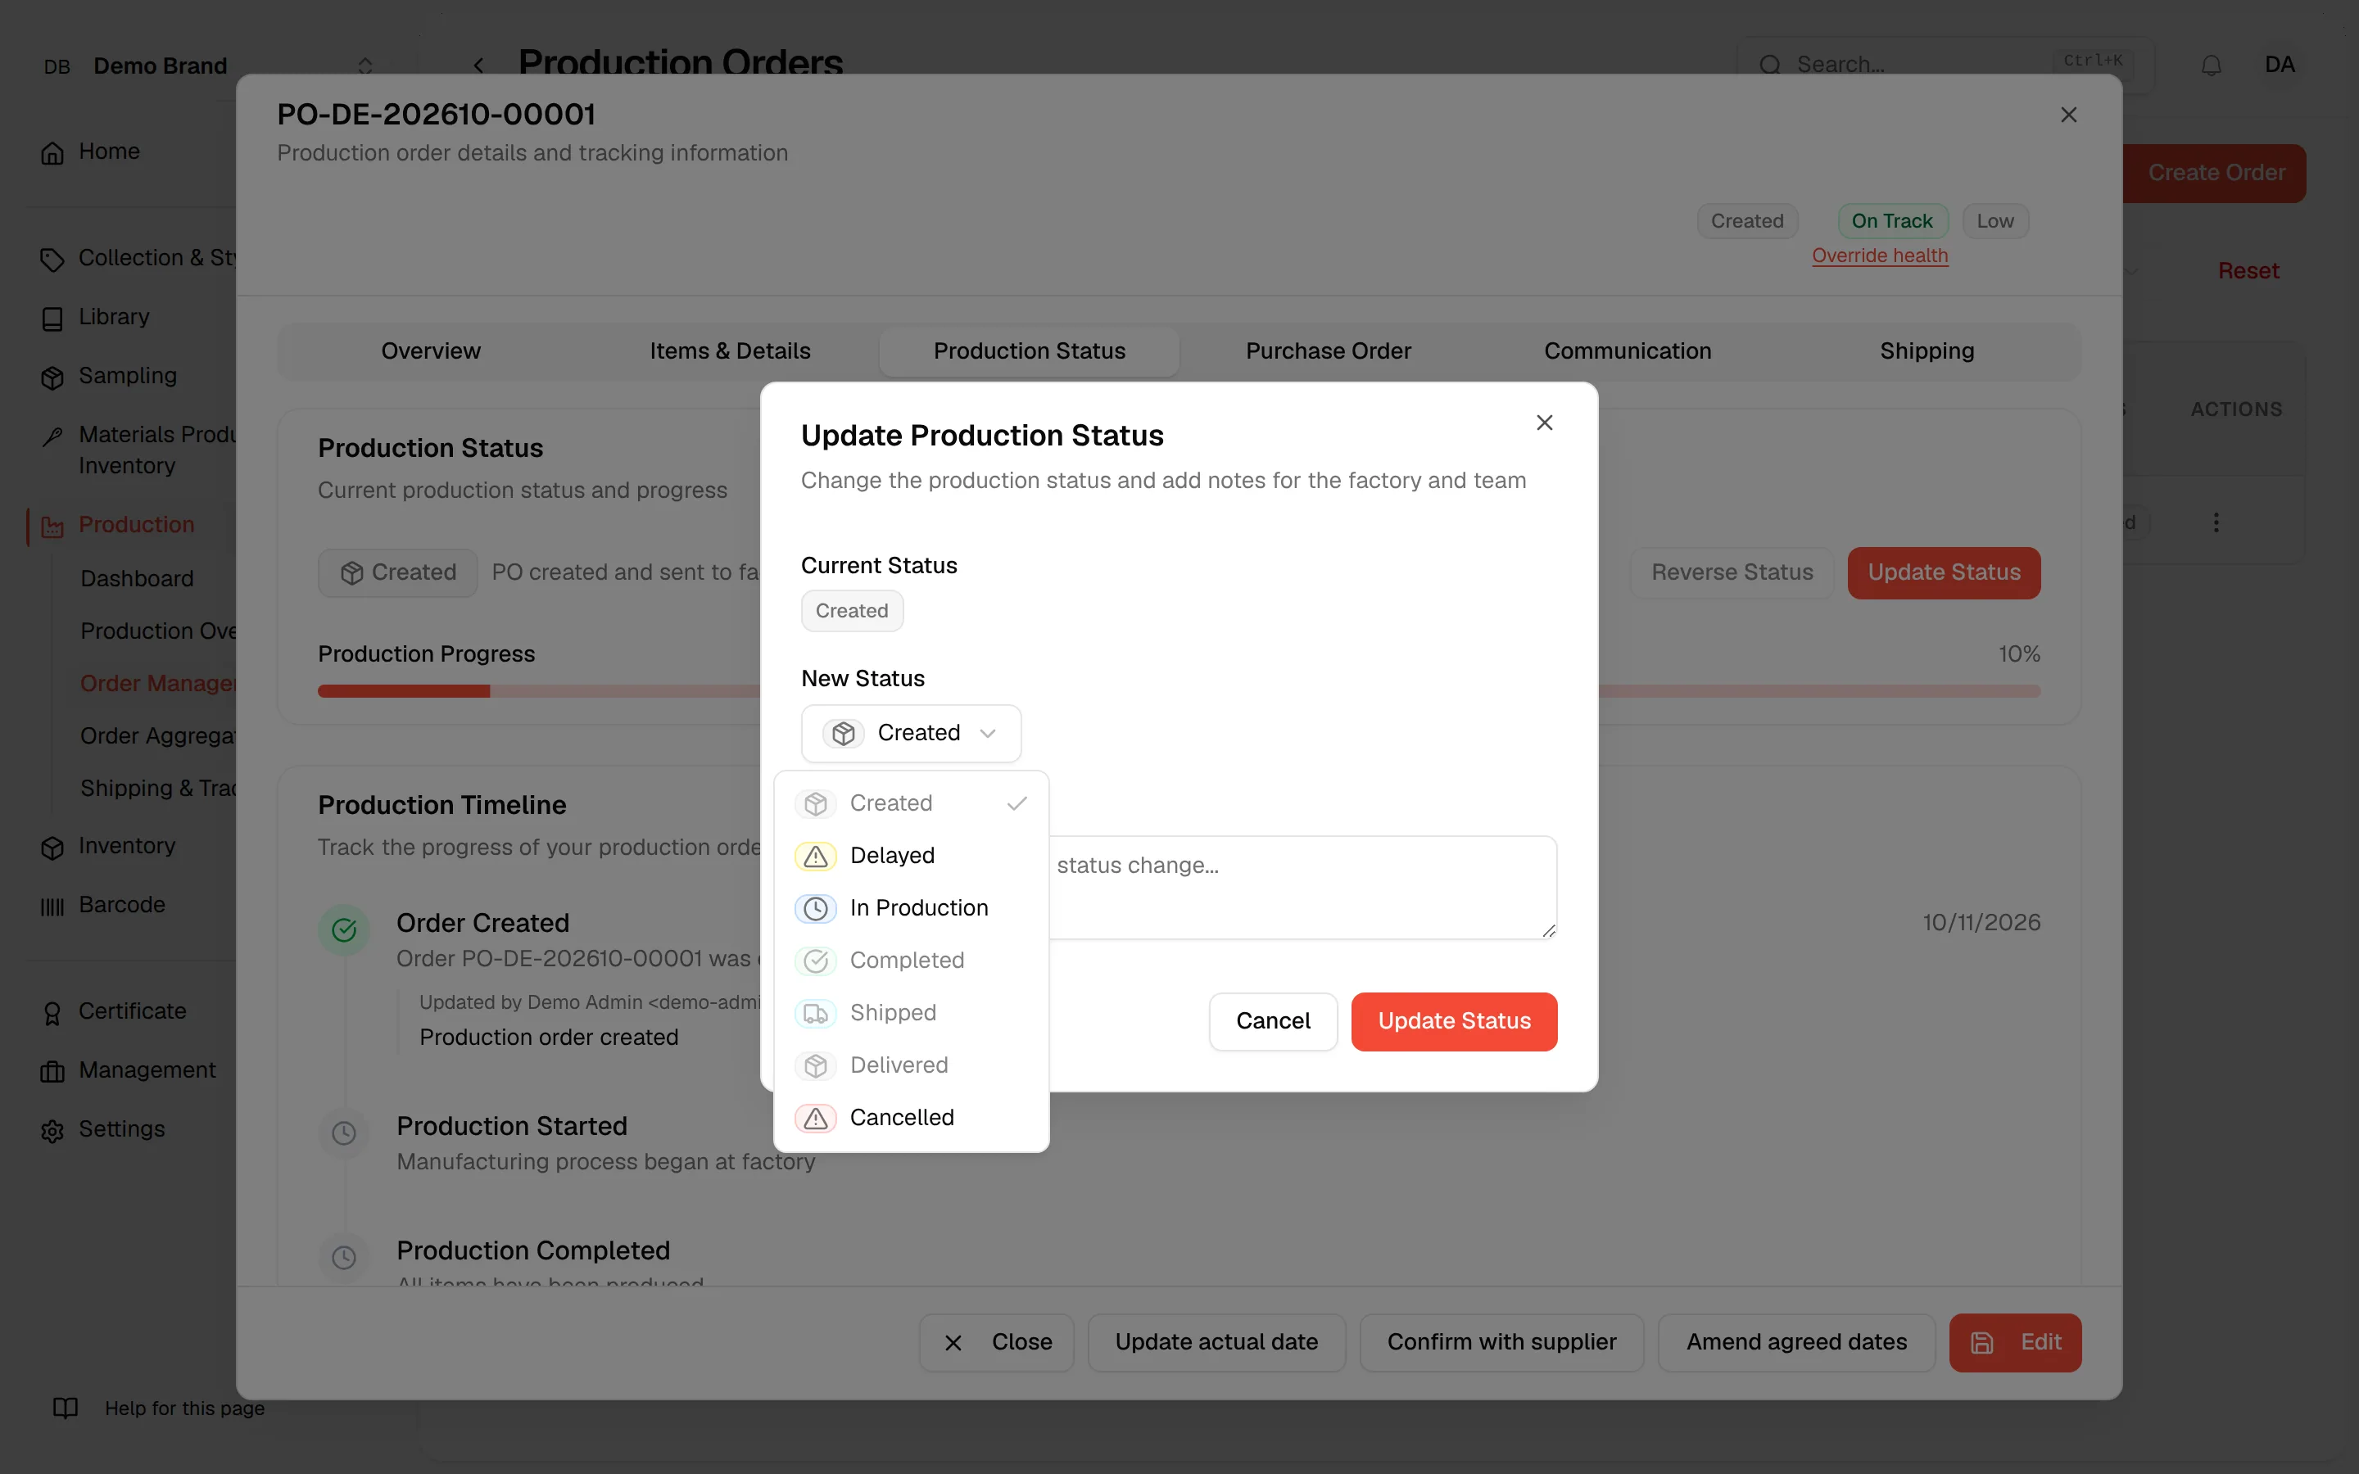Click the Search field
This screenshot has height=1474, width=2359.
coord(1944,66)
